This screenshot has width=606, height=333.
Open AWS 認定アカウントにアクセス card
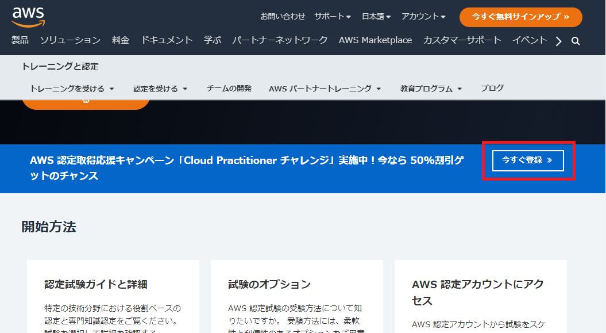point(480,296)
